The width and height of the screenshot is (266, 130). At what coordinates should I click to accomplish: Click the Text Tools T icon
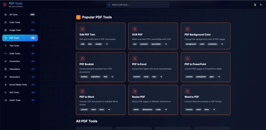[x=6, y=46]
